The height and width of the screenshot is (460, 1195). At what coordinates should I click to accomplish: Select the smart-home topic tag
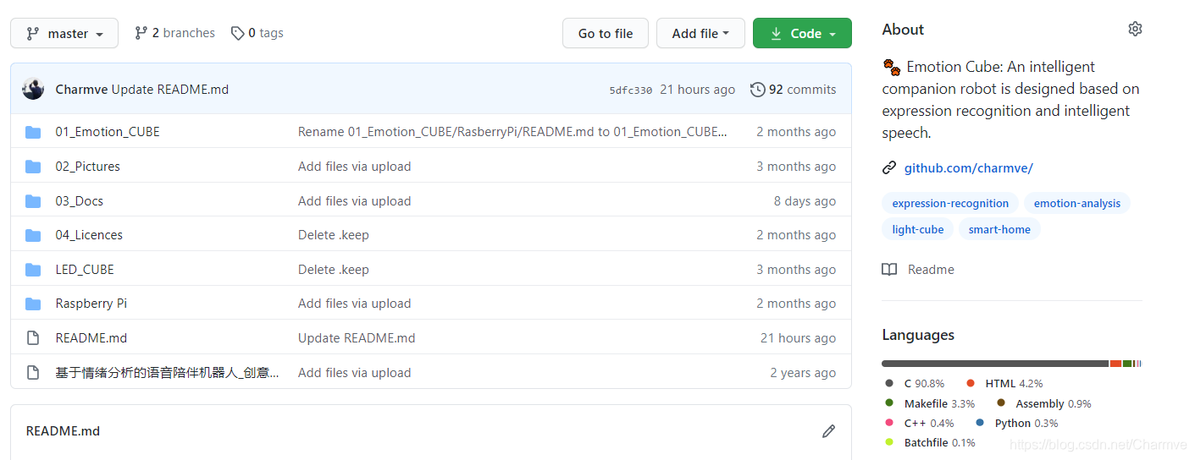(x=999, y=229)
